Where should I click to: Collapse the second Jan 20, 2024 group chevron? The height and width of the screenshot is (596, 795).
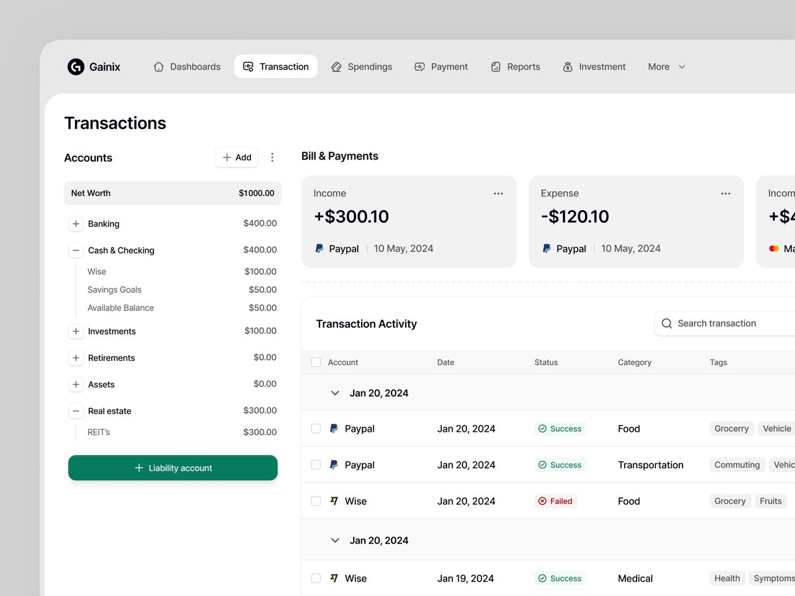335,540
